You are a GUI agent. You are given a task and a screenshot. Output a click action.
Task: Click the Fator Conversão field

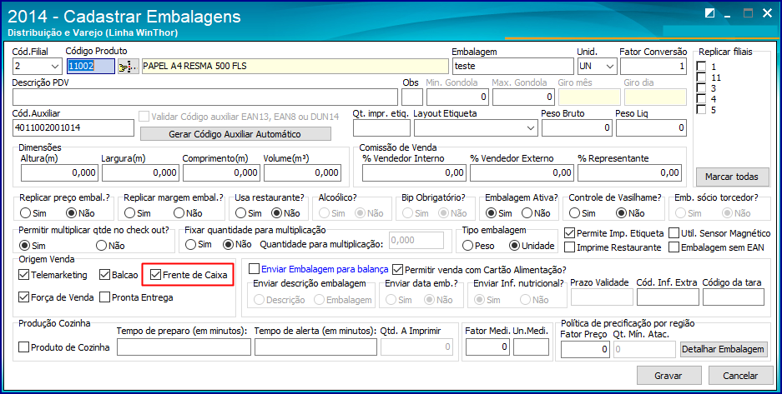click(653, 66)
